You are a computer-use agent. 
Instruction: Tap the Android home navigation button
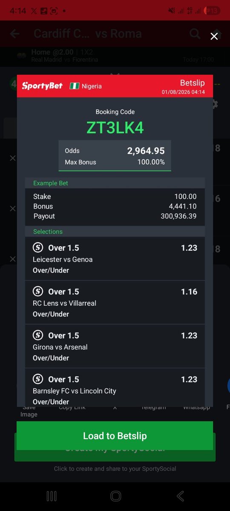[x=115, y=496]
